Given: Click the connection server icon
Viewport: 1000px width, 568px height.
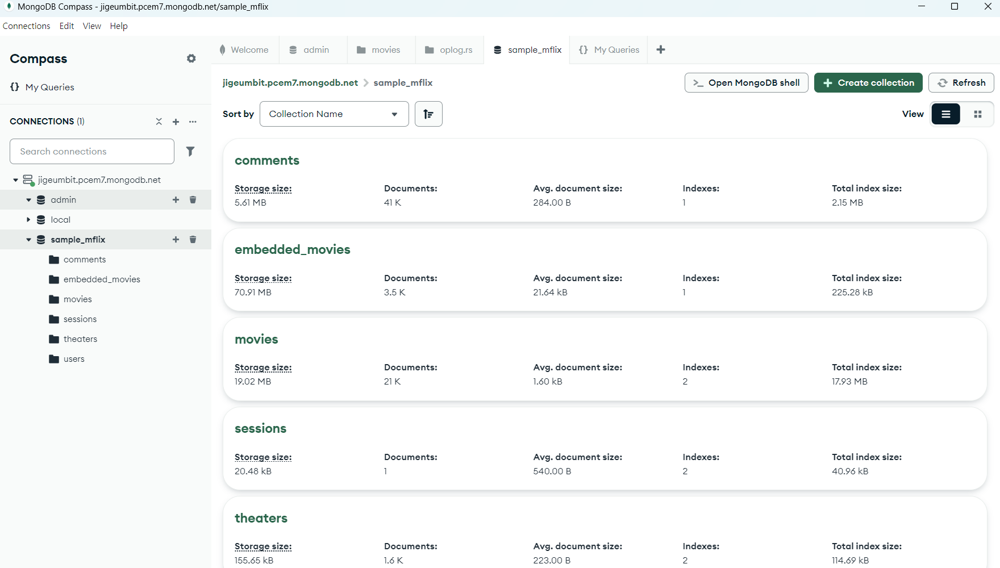Looking at the screenshot, I should pos(28,180).
